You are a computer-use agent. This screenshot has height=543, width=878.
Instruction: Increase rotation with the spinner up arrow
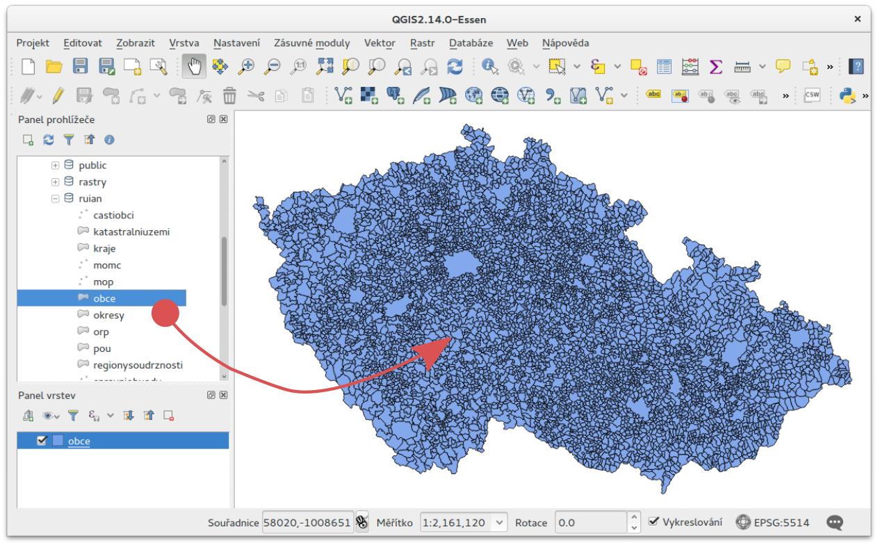tap(633, 517)
